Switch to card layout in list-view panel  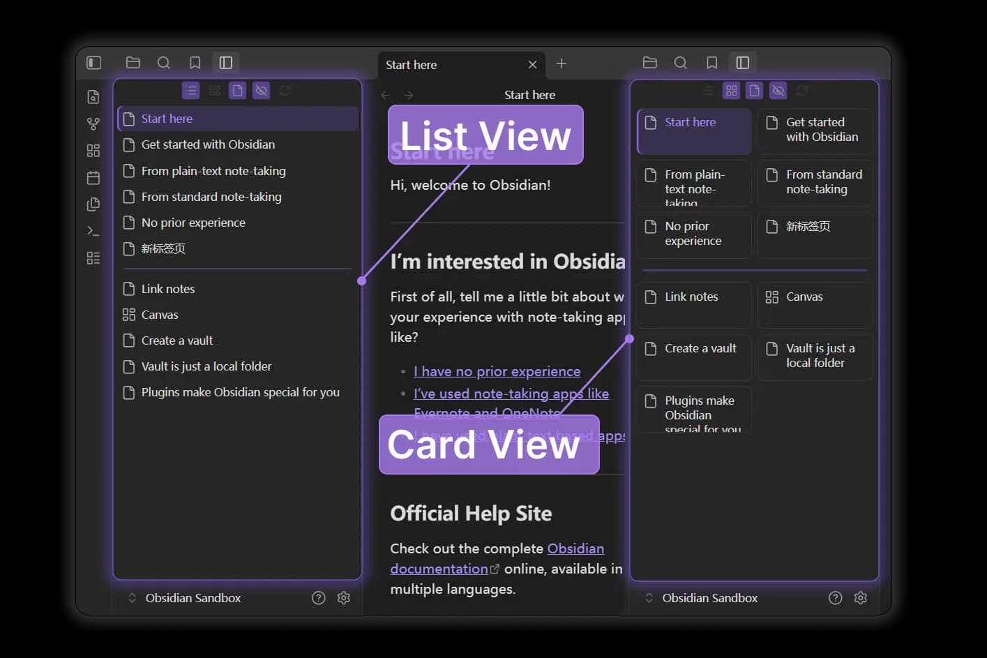click(x=215, y=91)
